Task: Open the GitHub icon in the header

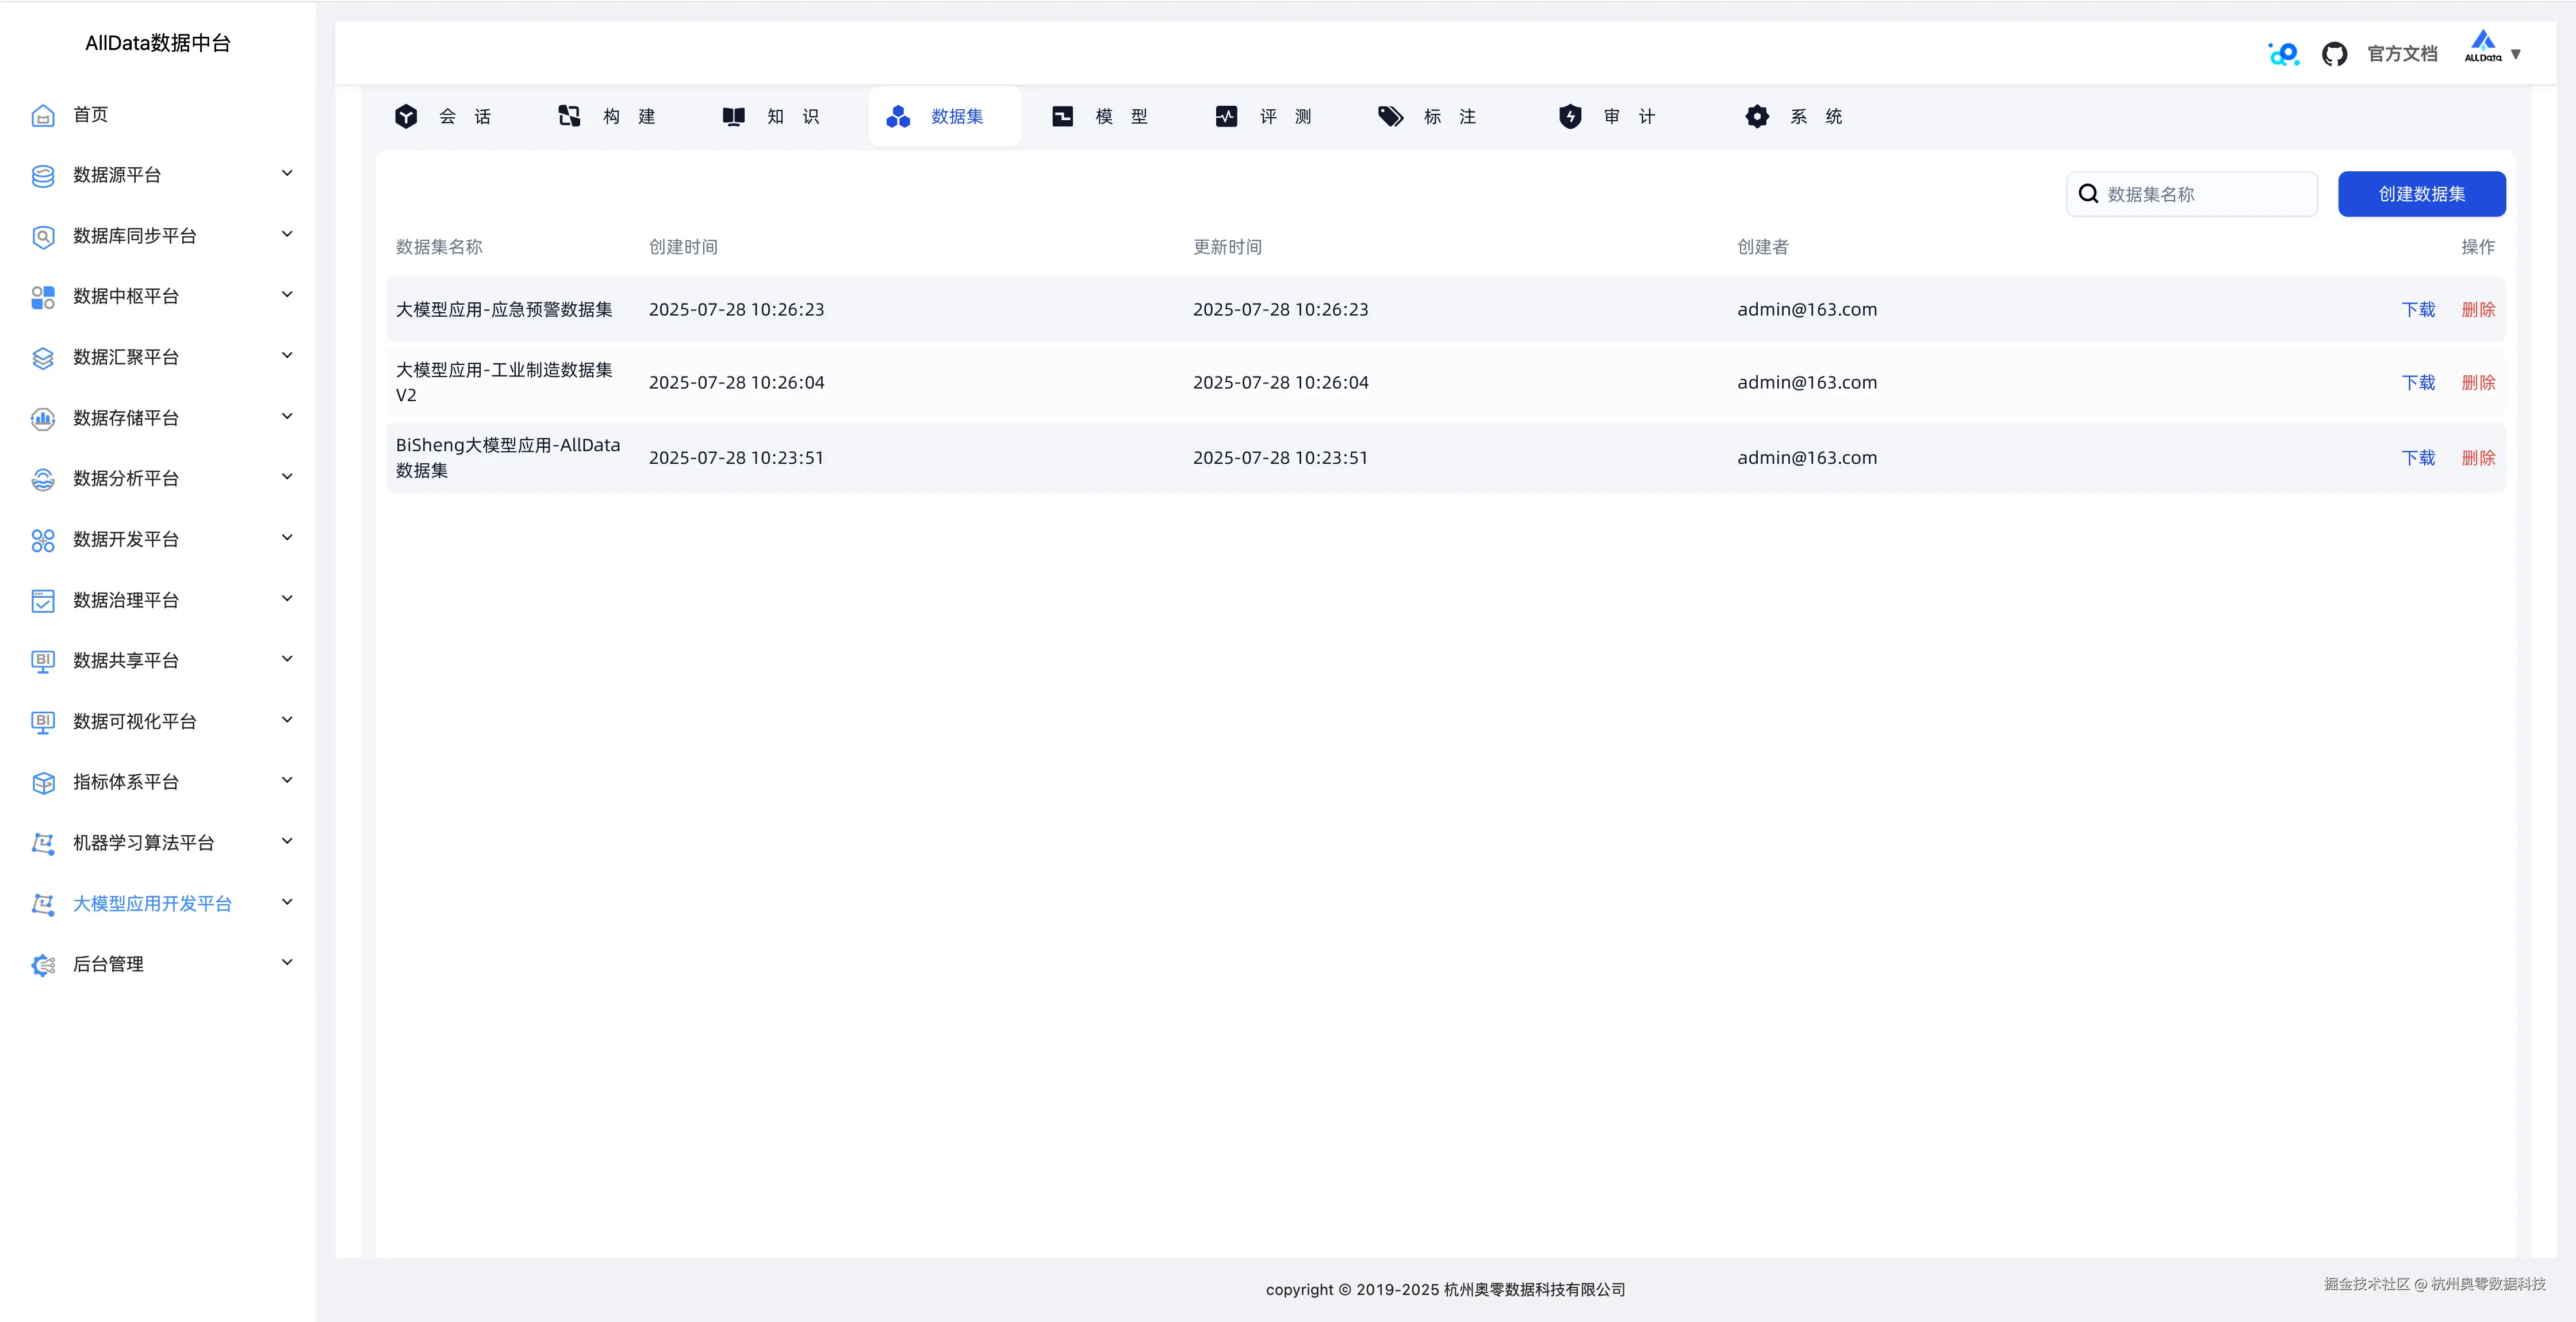Action: pos(2334,54)
